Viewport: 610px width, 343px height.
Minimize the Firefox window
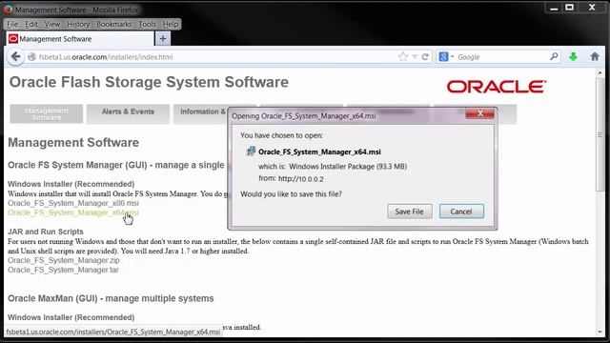554,9
